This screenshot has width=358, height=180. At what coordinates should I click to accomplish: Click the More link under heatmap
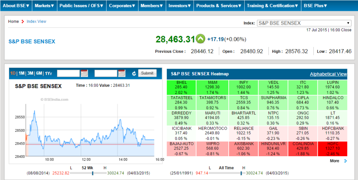pyautogui.click(x=335, y=161)
